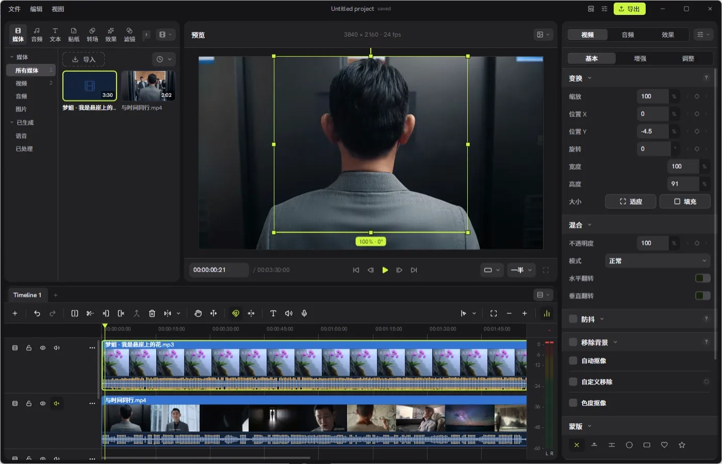Click the delete trash icon in timeline toolbar
This screenshot has width=722, height=464.
152,313
